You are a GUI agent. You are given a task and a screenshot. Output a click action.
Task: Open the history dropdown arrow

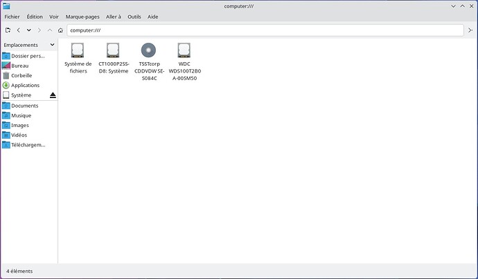click(x=28, y=30)
